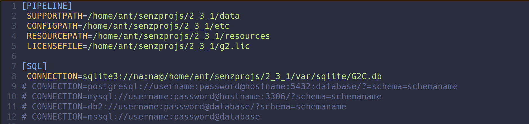Click line number 8 in the gutter
This screenshot has height=124, width=529.
pyautogui.click(x=14, y=76)
